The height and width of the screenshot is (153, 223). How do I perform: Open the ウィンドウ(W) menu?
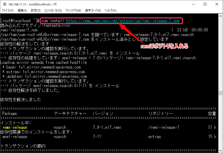point(73,11)
